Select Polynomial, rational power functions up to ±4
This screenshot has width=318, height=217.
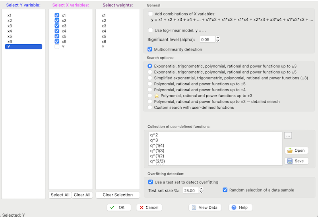point(150,90)
